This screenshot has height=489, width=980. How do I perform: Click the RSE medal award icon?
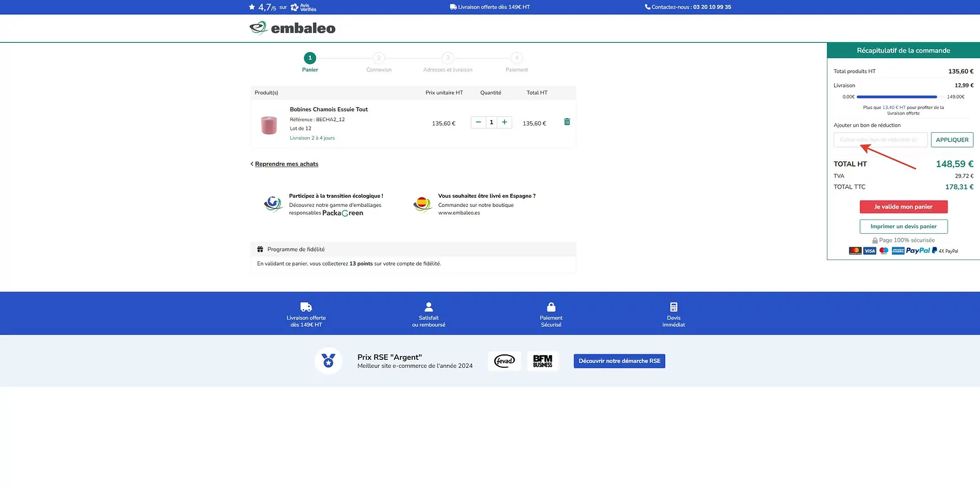coord(328,361)
